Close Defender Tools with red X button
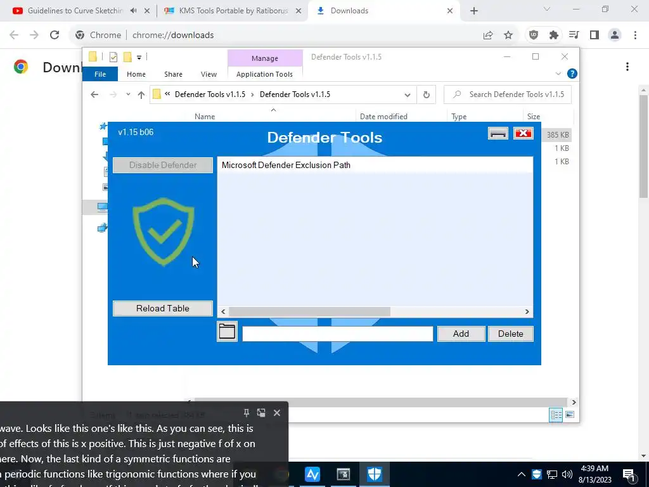Screen dimensions: 649x487 pyautogui.click(x=523, y=133)
